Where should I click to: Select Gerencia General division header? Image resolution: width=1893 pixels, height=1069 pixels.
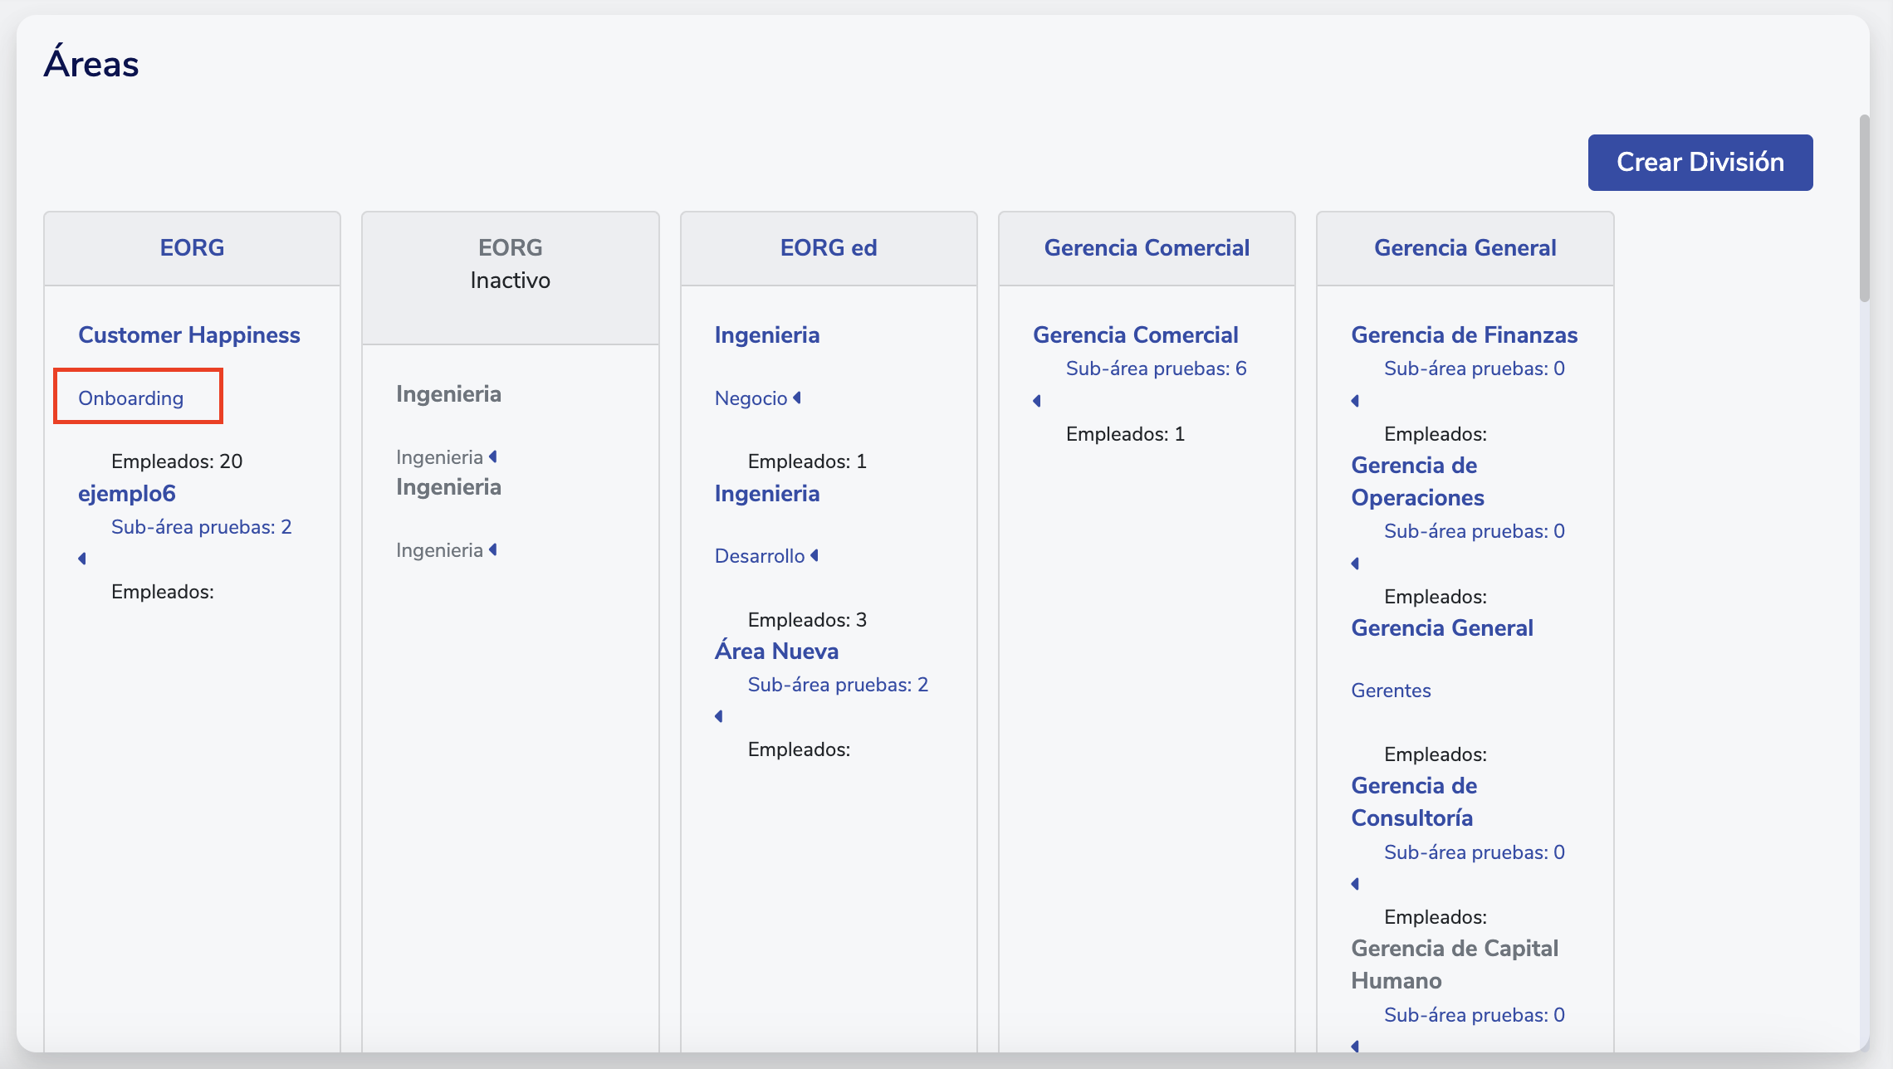tap(1465, 248)
